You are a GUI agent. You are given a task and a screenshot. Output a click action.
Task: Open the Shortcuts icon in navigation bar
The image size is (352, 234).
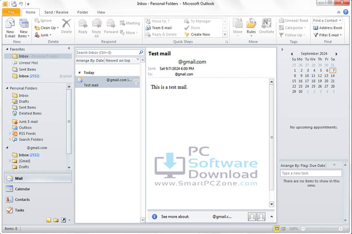(x=64, y=220)
